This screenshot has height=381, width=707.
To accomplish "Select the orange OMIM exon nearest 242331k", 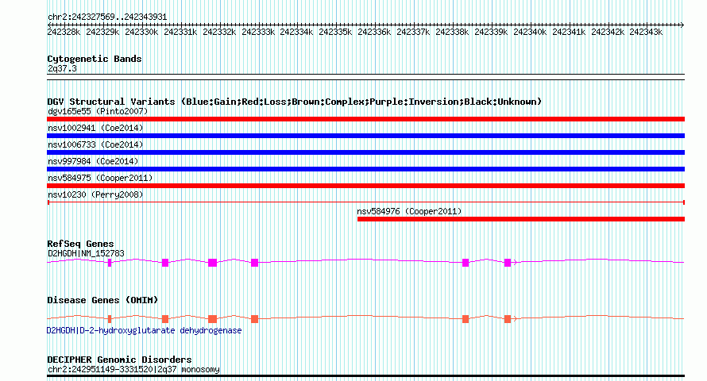I will coord(165,319).
